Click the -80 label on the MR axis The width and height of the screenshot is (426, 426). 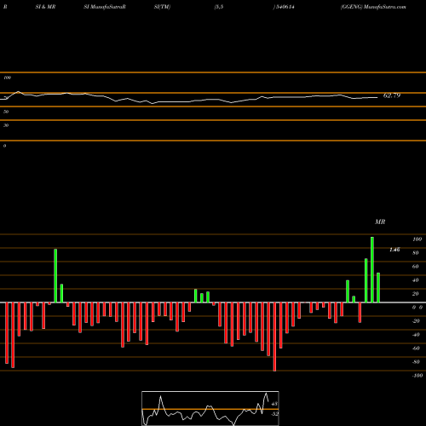coord(416,362)
